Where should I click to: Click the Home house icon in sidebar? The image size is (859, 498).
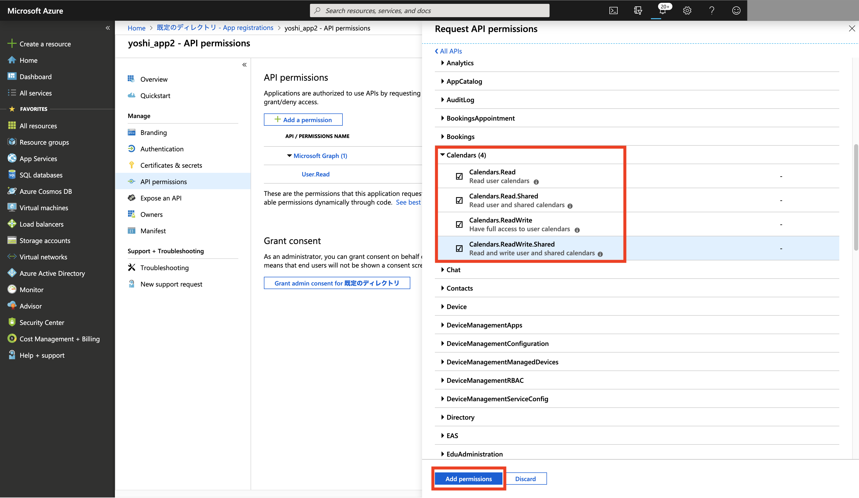tap(12, 60)
